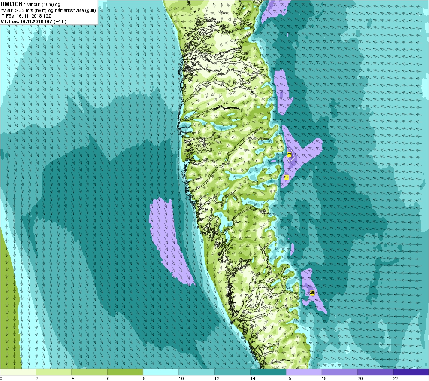Click the scale number 2
This screenshot has width=429, height=381.
coord(37,378)
